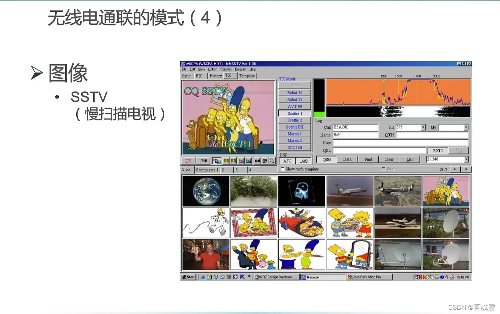The height and width of the screenshot is (314, 500).
Task: Open the Program menu
Action: (240, 69)
